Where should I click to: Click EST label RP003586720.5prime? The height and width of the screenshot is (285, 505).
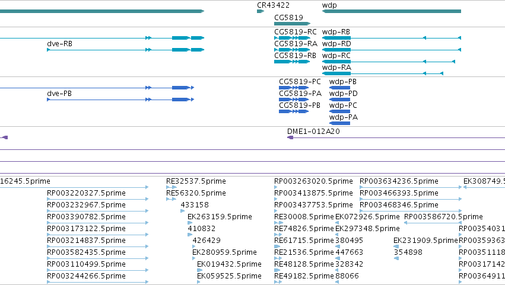(x=443, y=217)
